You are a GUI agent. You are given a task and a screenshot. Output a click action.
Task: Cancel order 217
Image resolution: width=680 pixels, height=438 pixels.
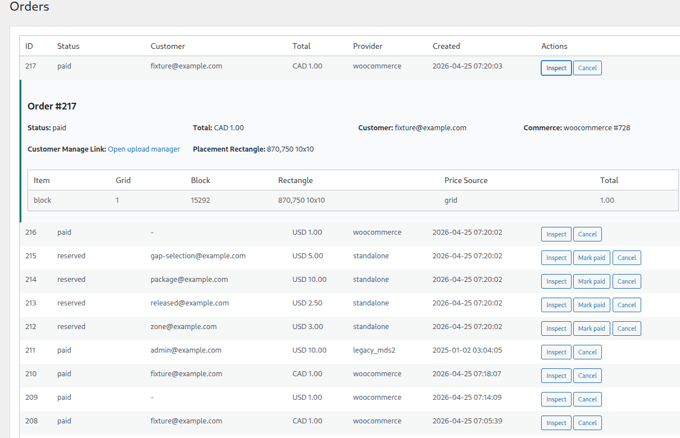[587, 68]
